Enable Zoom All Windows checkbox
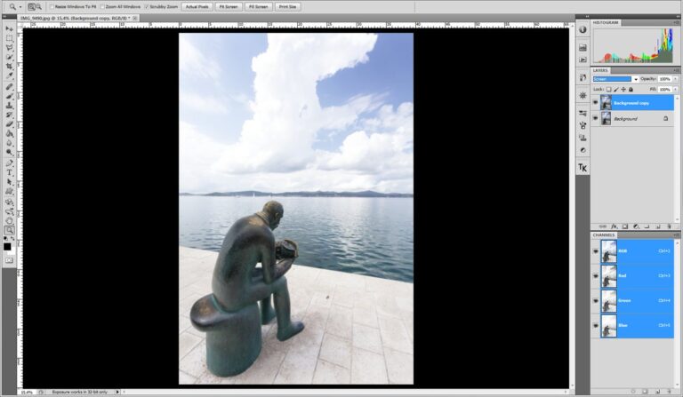The image size is (683, 397). tap(102, 7)
